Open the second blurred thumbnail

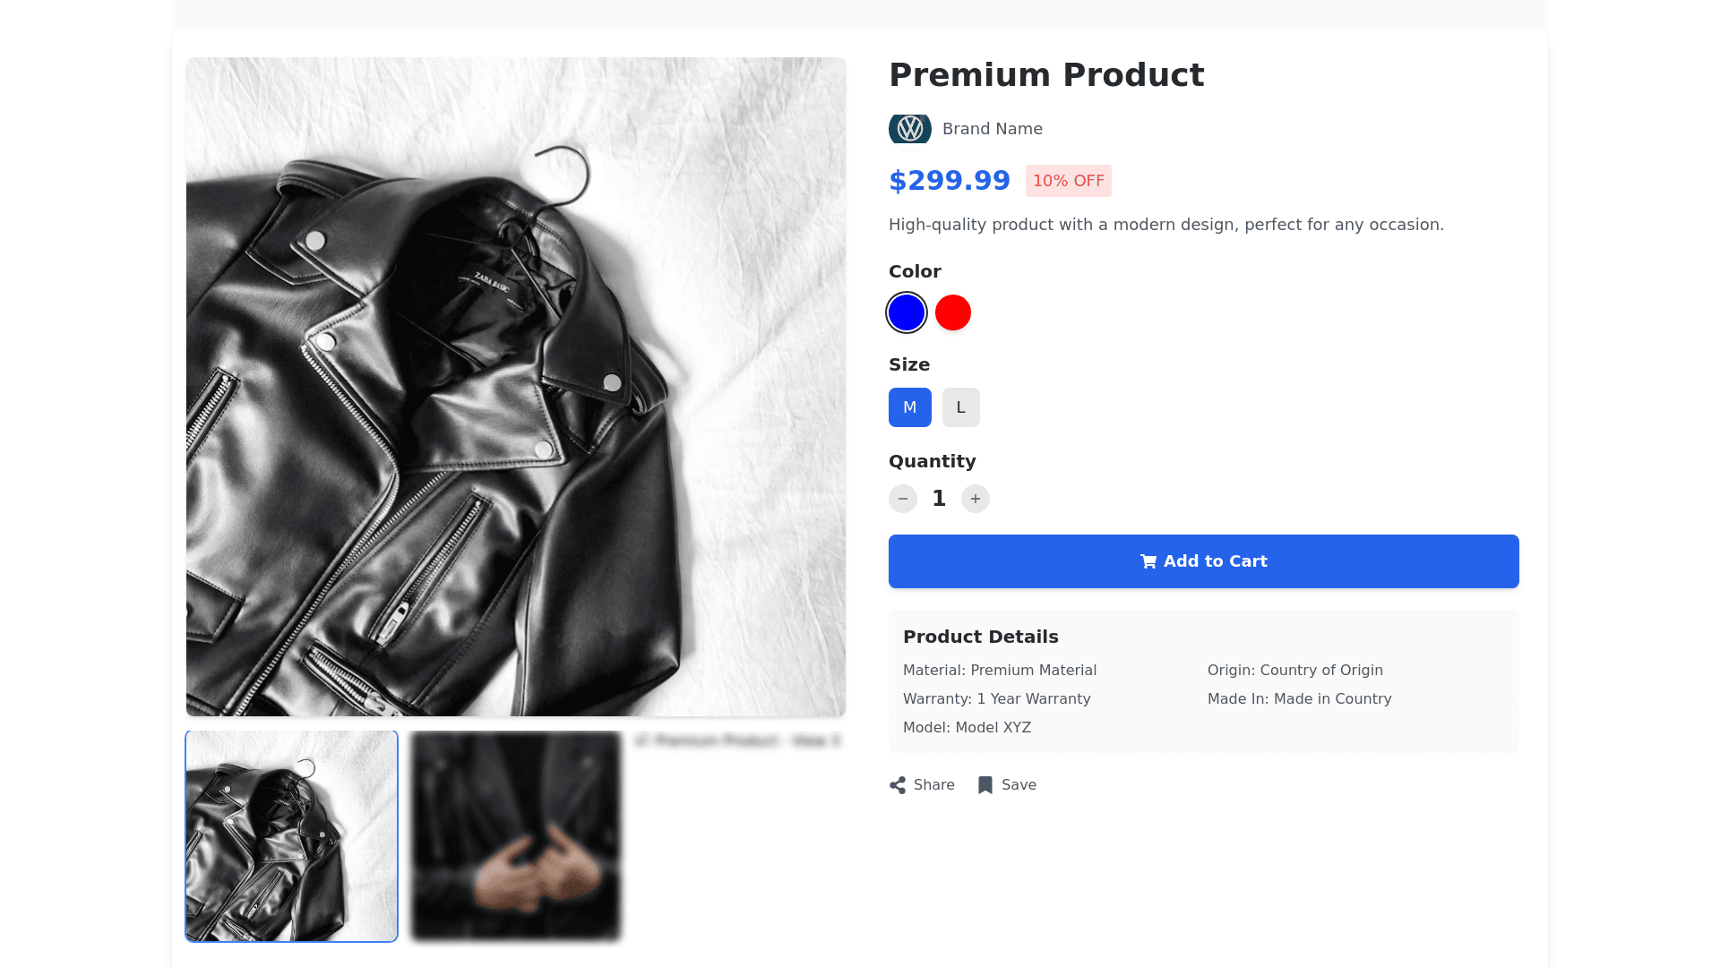pyautogui.click(x=516, y=836)
